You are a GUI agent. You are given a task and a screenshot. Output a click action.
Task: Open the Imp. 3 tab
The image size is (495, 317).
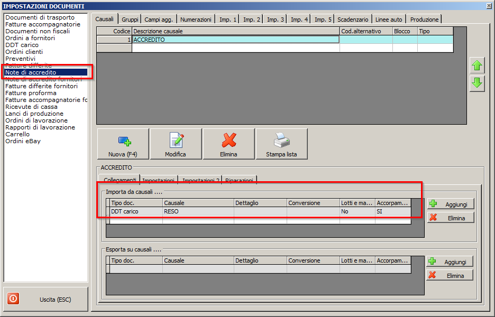pos(276,19)
